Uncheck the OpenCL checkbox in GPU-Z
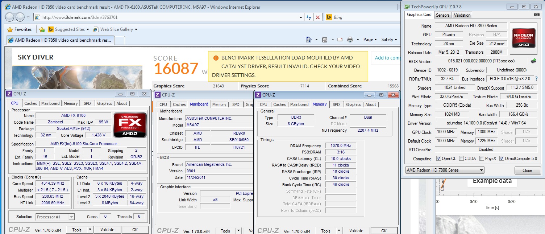Screen dimensions: 545x234 click(x=438, y=159)
